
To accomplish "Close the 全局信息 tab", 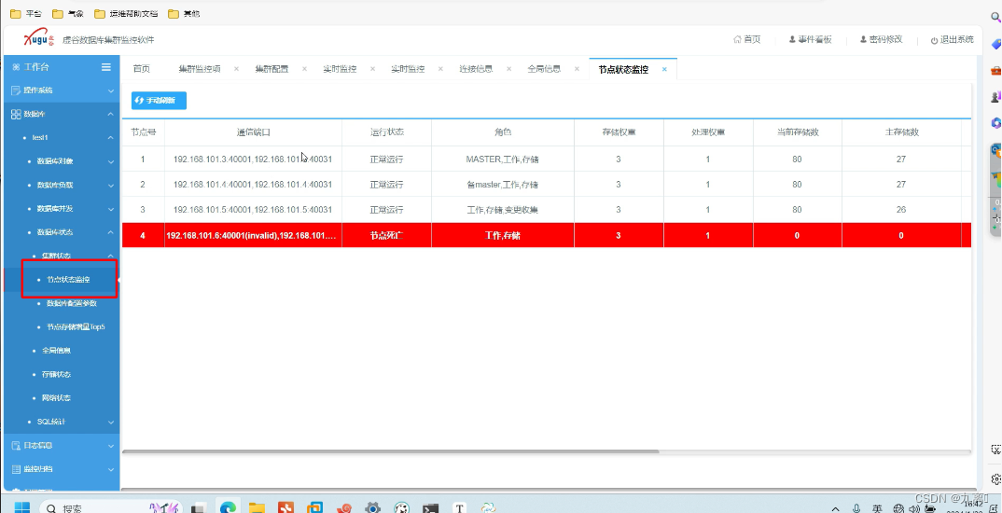I will (x=577, y=69).
